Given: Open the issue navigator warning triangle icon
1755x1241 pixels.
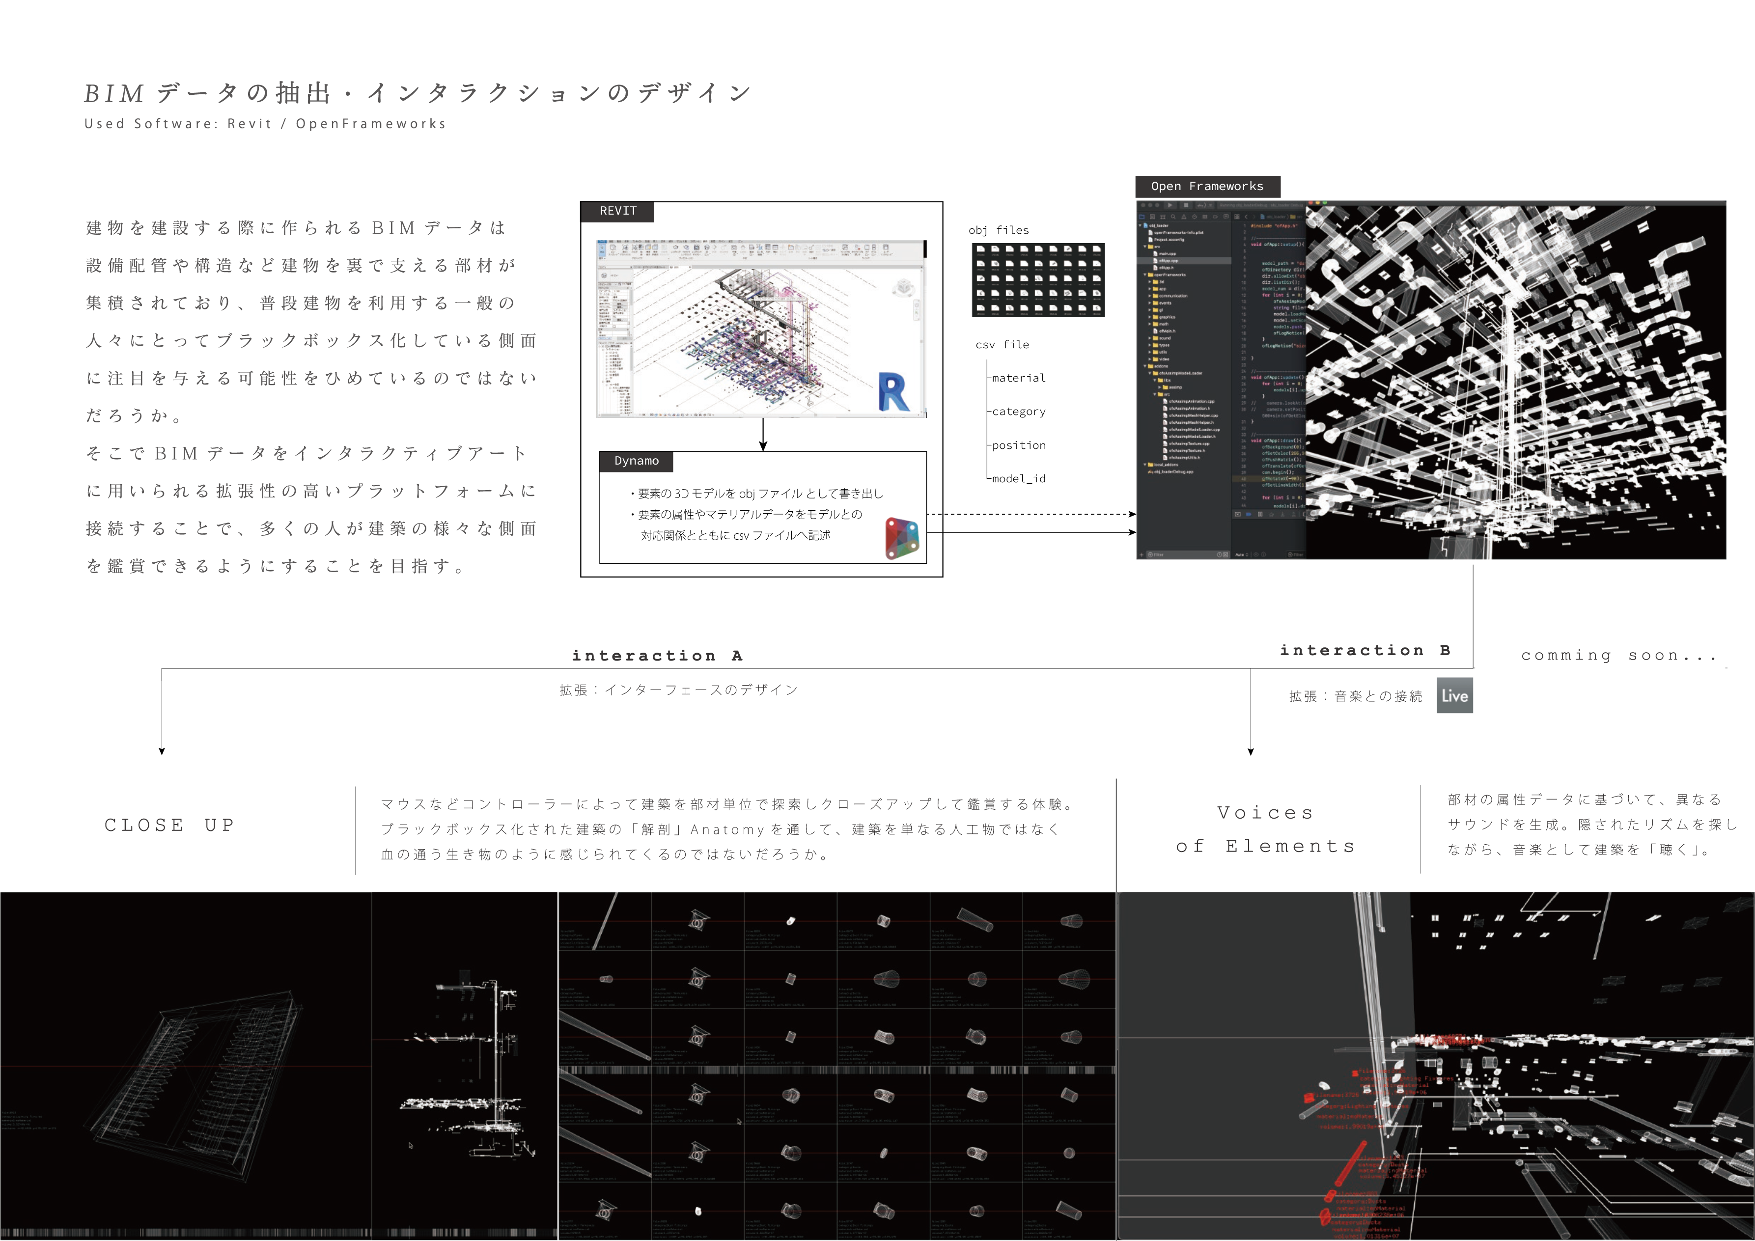Looking at the screenshot, I should 1184,217.
